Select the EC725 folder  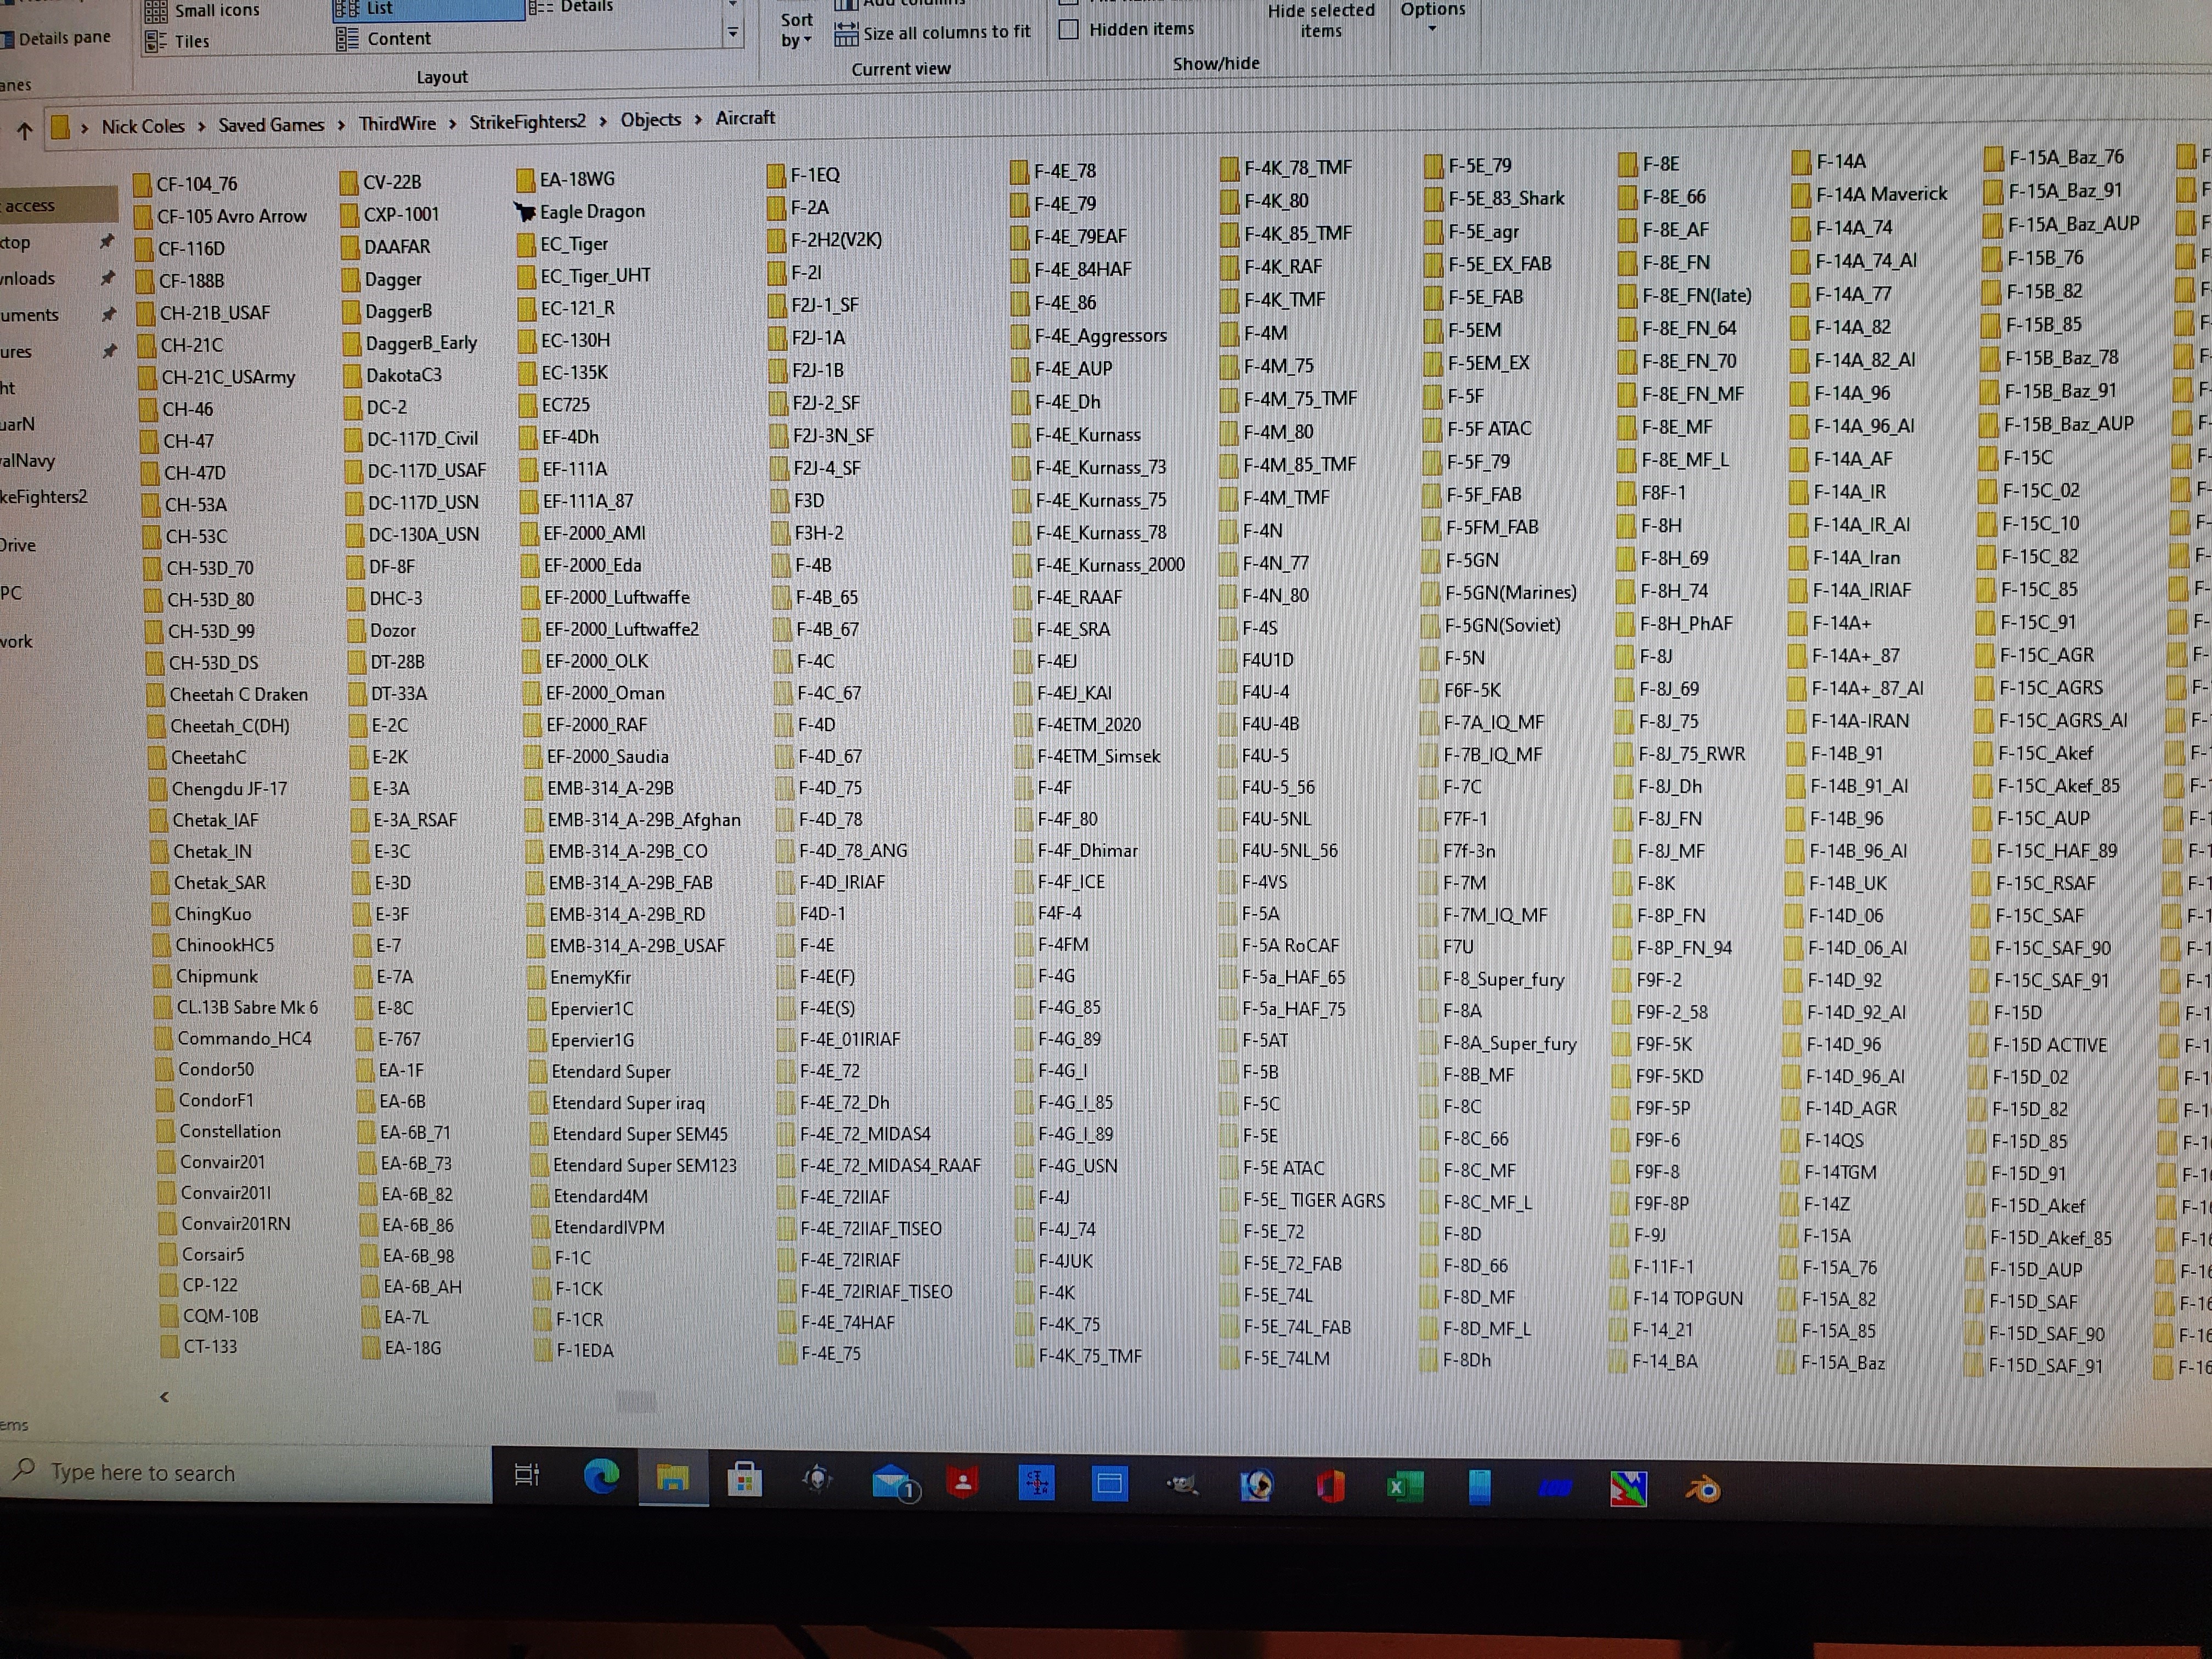pyautogui.click(x=554, y=405)
